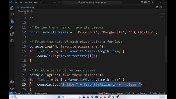Click the Open Changes compare icon
This screenshot has height=99, width=176.
[x=157, y=7]
